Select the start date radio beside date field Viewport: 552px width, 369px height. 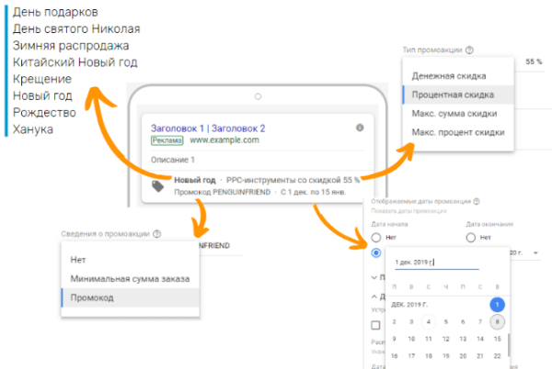376,253
